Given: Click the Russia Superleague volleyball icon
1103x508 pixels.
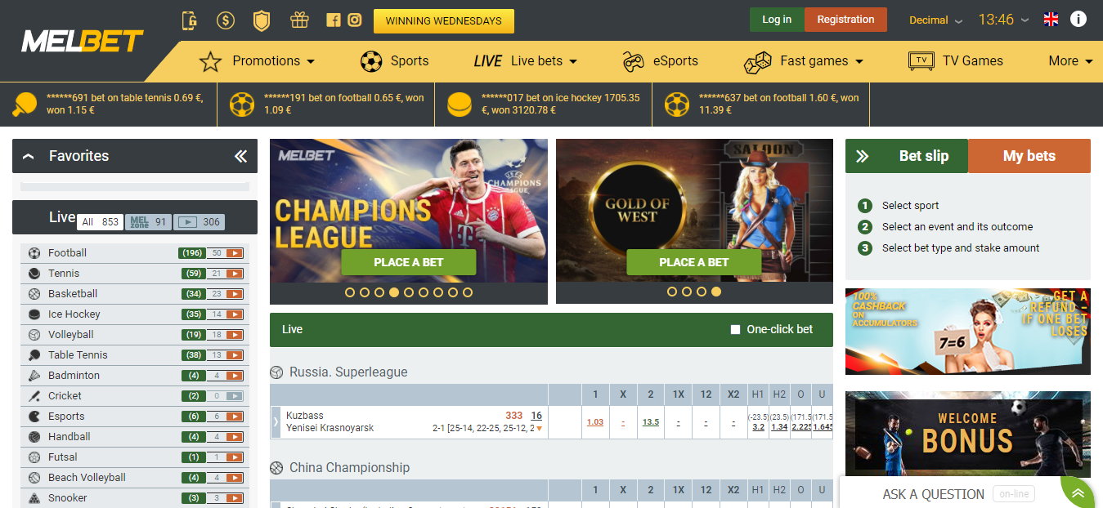Looking at the screenshot, I should coord(276,372).
